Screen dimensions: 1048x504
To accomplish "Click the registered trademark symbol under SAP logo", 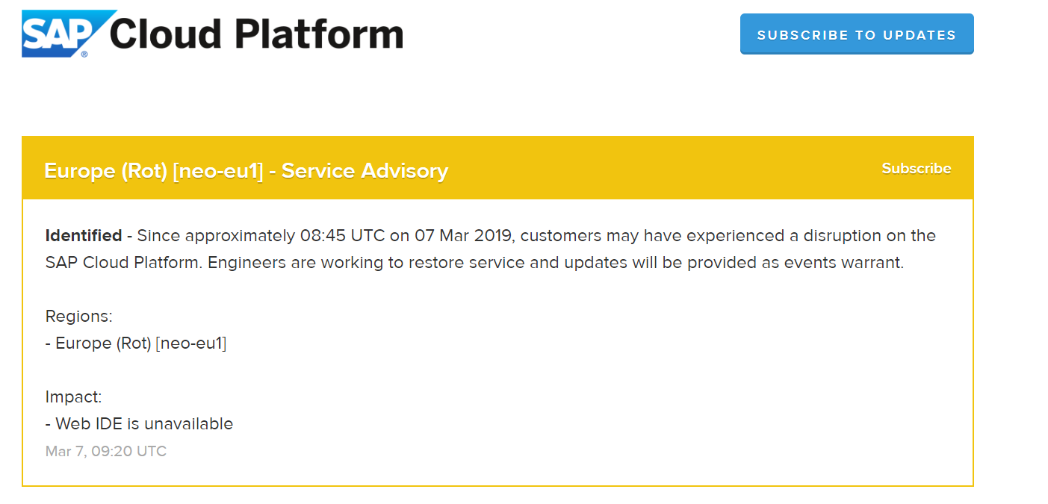I will [x=84, y=55].
